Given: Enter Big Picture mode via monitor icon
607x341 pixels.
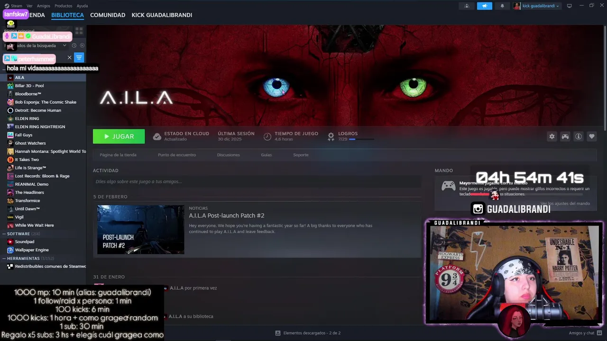Looking at the screenshot, I should (570, 6).
